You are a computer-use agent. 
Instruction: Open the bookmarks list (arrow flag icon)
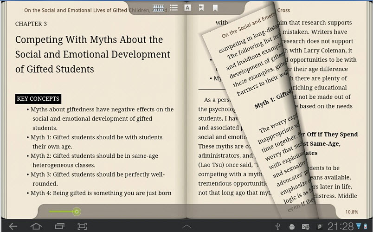coord(201,8)
